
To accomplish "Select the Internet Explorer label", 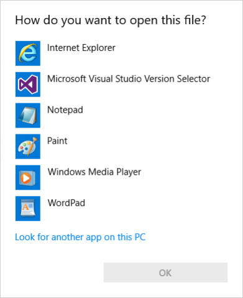I will 81,48.
